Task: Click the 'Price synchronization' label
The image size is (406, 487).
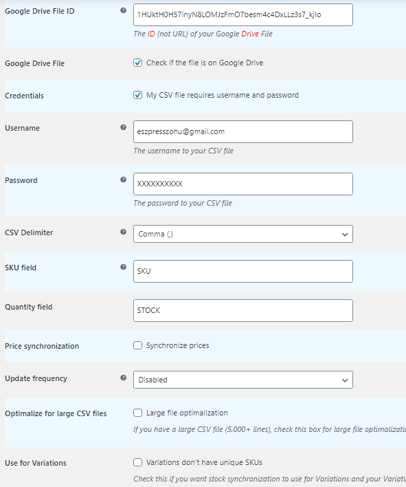Action: pos(42,346)
